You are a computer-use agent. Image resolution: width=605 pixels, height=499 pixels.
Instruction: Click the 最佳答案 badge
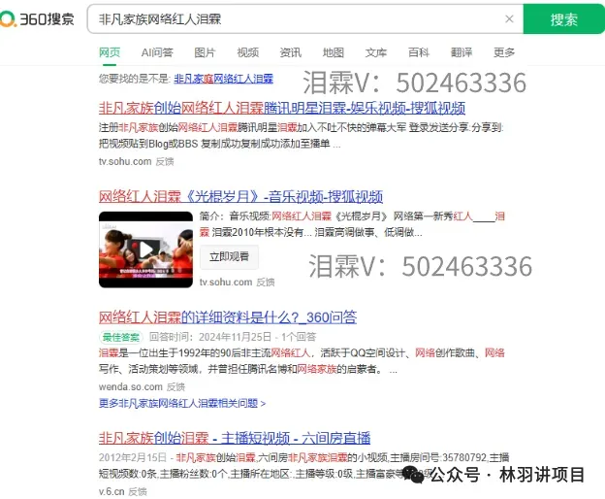click(x=121, y=337)
